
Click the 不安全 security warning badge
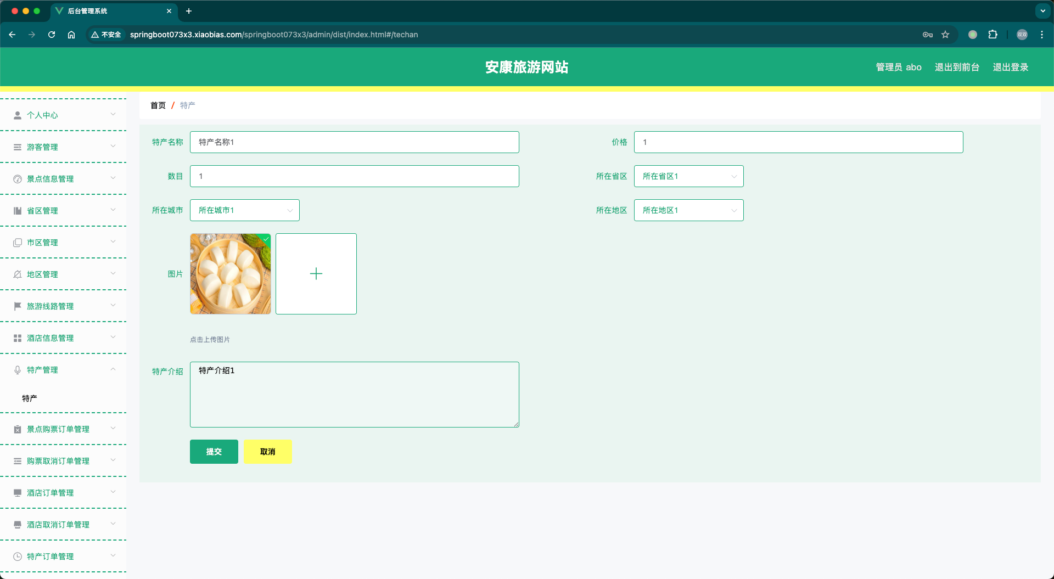click(106, 35)
